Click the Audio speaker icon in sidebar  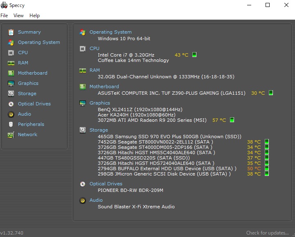pos(11,114)
